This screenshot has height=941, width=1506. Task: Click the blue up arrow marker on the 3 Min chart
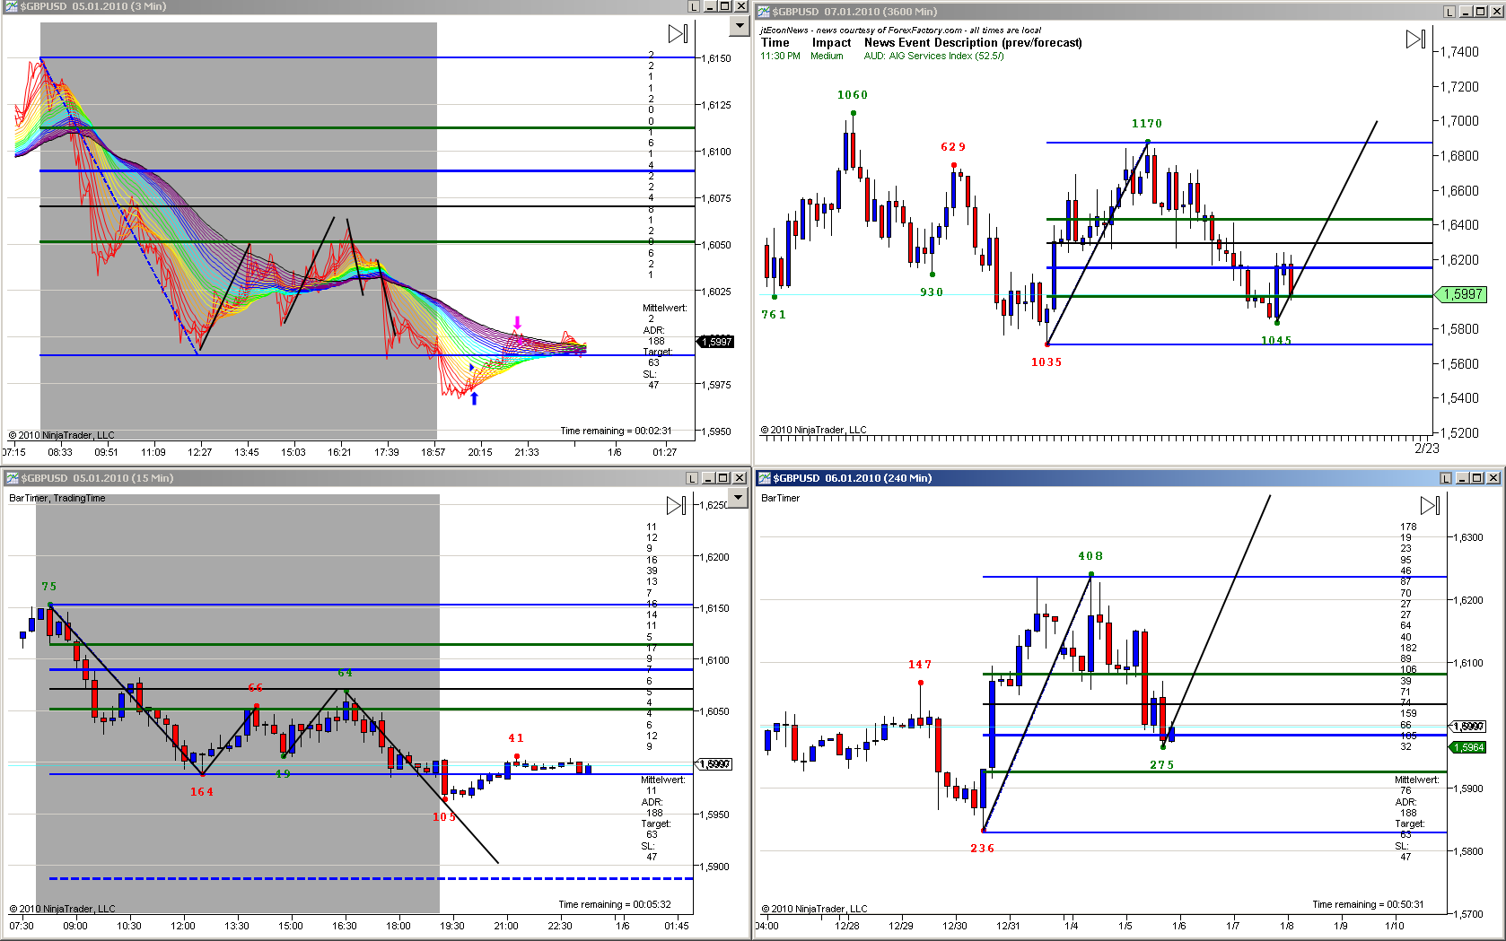pos(474,398)
